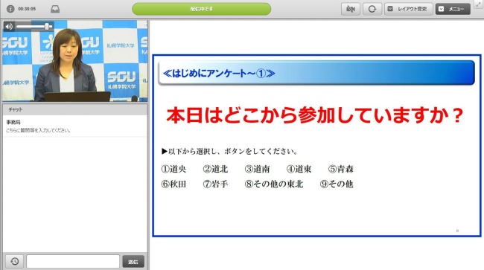
Task: Focus the chat message input field
Action: pyautogui.click(x=73, y=261)
